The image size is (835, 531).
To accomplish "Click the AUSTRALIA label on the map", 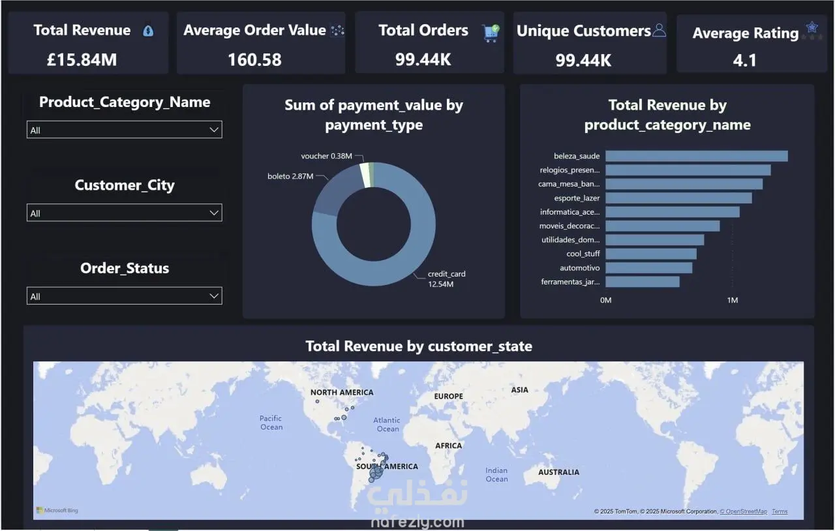I will 558,472.
